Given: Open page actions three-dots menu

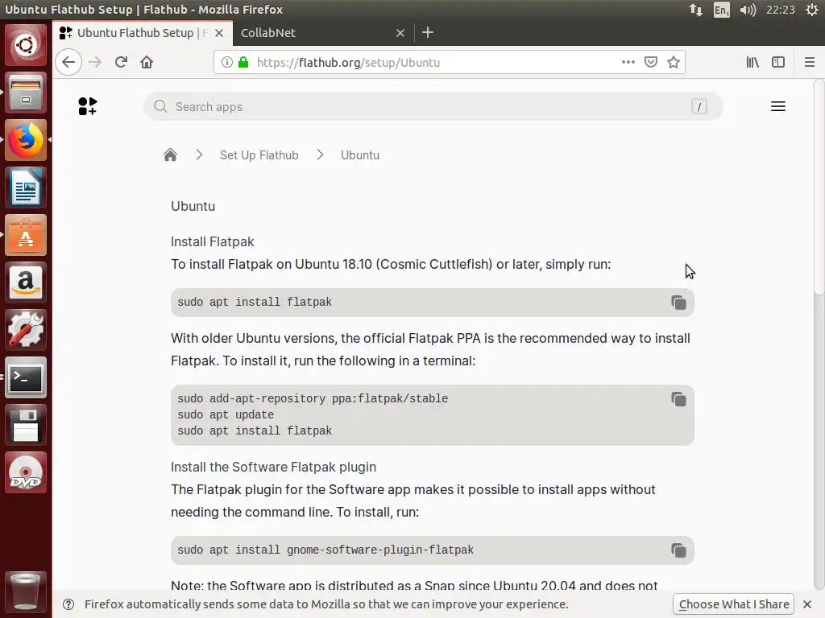Looking at the screenshot, I should [628, 62].
